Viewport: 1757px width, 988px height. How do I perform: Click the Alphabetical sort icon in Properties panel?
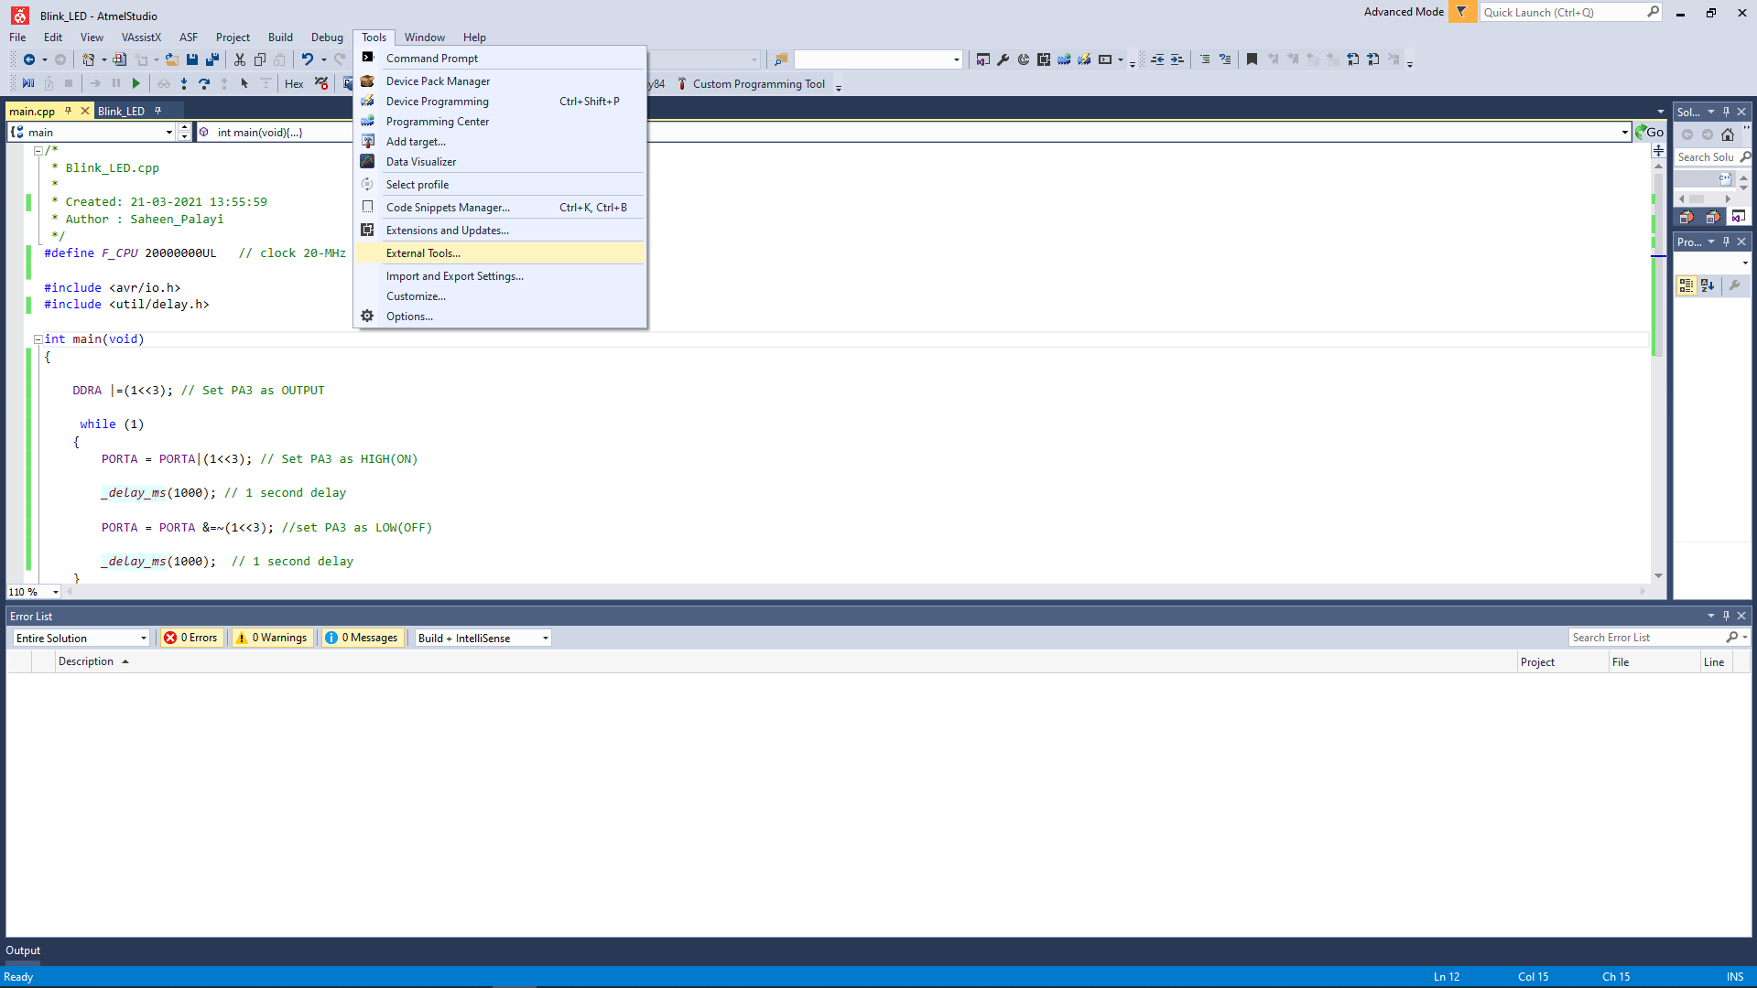coord(1708,285)
